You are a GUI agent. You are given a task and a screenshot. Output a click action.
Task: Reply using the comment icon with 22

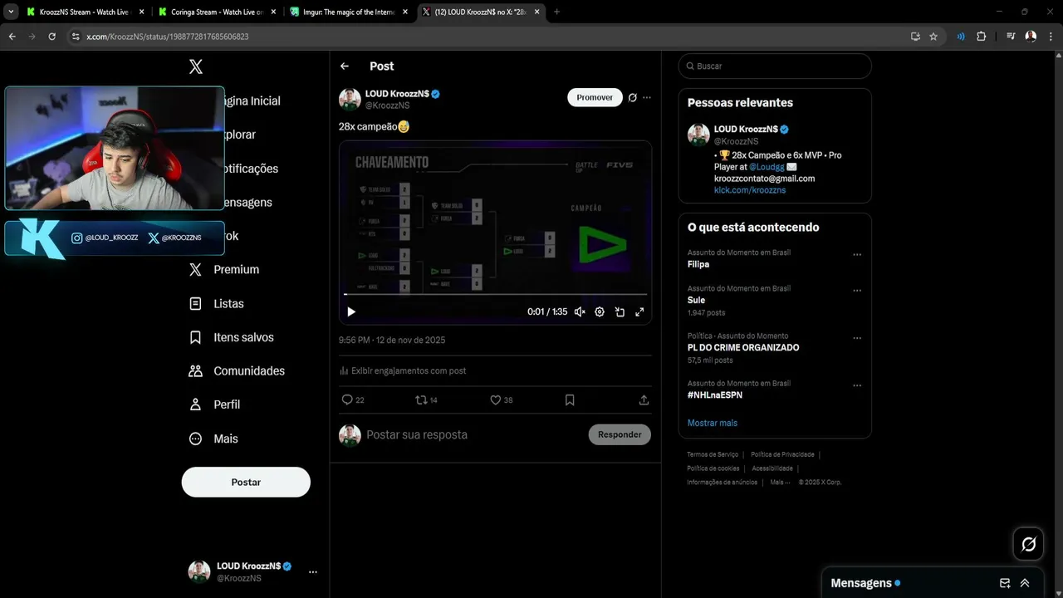353,399
